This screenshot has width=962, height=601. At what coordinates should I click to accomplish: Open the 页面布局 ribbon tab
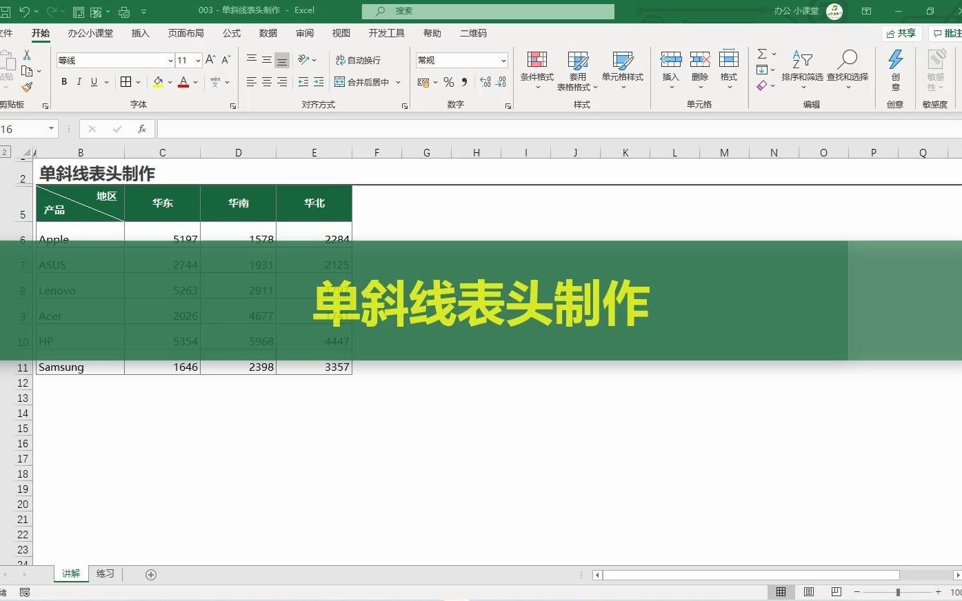pos(186,33)
